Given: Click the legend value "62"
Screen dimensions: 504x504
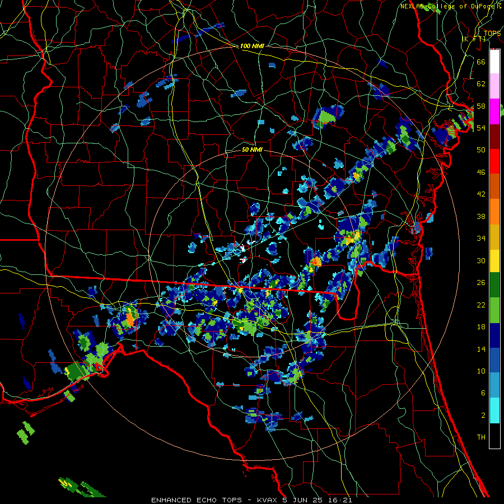Looking at the screenshot, I should (x=481, y=83).
